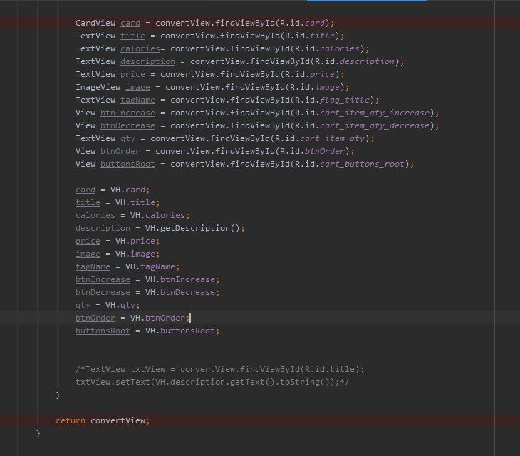This screenshot has width=520, height=456.
Task: Click the "return" keyword
Action: (x=71, y=421)
